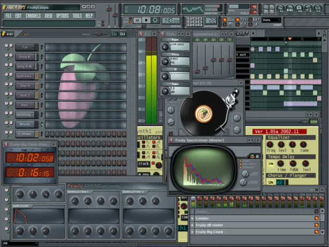Viewport: 329px width, 247px height.
Task: Toggle the first green button above the faders
Action: (x=197, y=40)
